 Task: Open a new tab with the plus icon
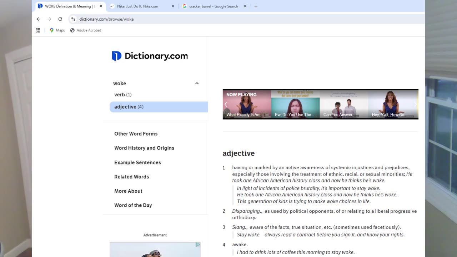pos(256,6)
